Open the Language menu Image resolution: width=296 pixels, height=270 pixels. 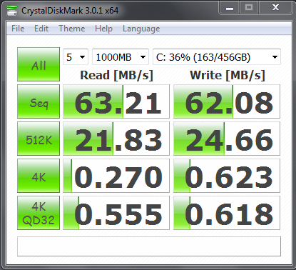[141, 29]
